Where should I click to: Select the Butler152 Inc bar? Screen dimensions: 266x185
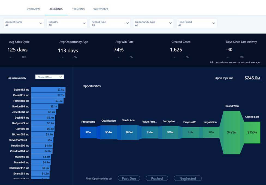48,90
